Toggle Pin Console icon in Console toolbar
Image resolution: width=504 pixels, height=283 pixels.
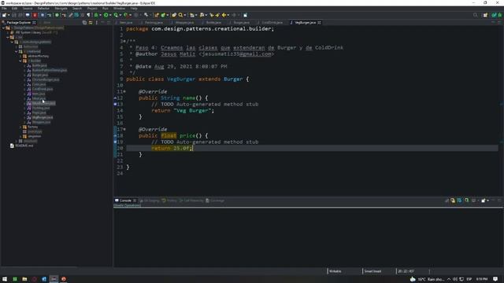tap(467, 200)
